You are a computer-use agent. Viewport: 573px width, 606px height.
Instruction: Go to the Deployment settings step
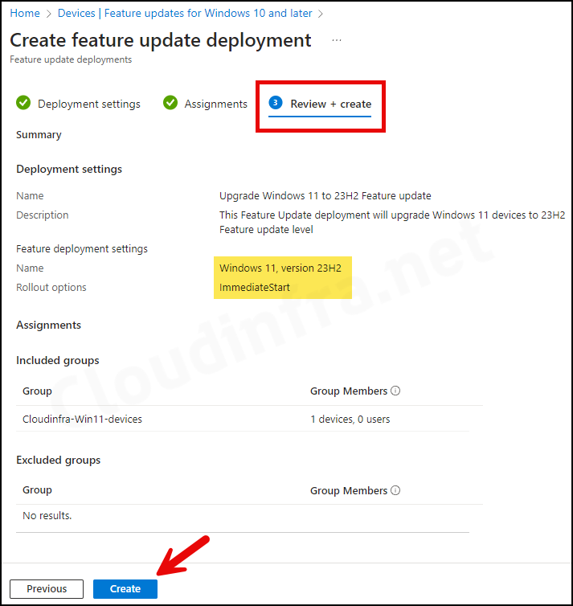click(89, 104)
